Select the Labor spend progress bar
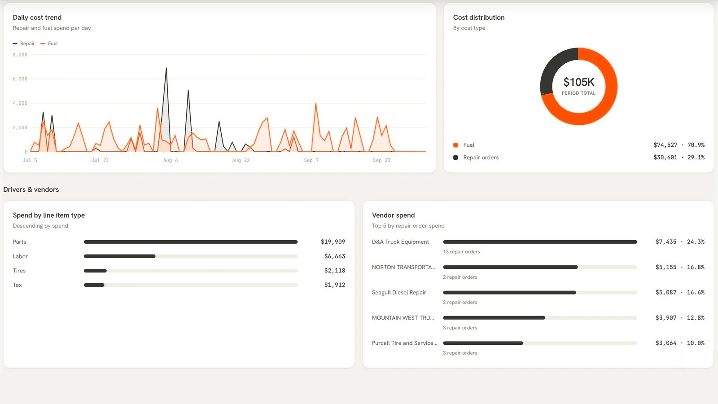The image size is (718, 404). (191, 256)
